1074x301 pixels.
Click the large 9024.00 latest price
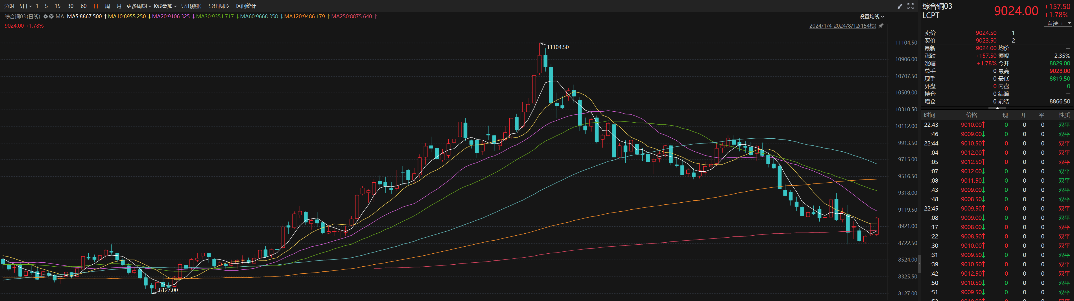click(x=1016, y=11)
